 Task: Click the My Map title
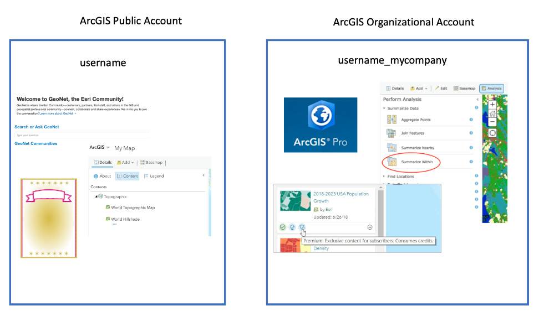[x=124, y=148]
